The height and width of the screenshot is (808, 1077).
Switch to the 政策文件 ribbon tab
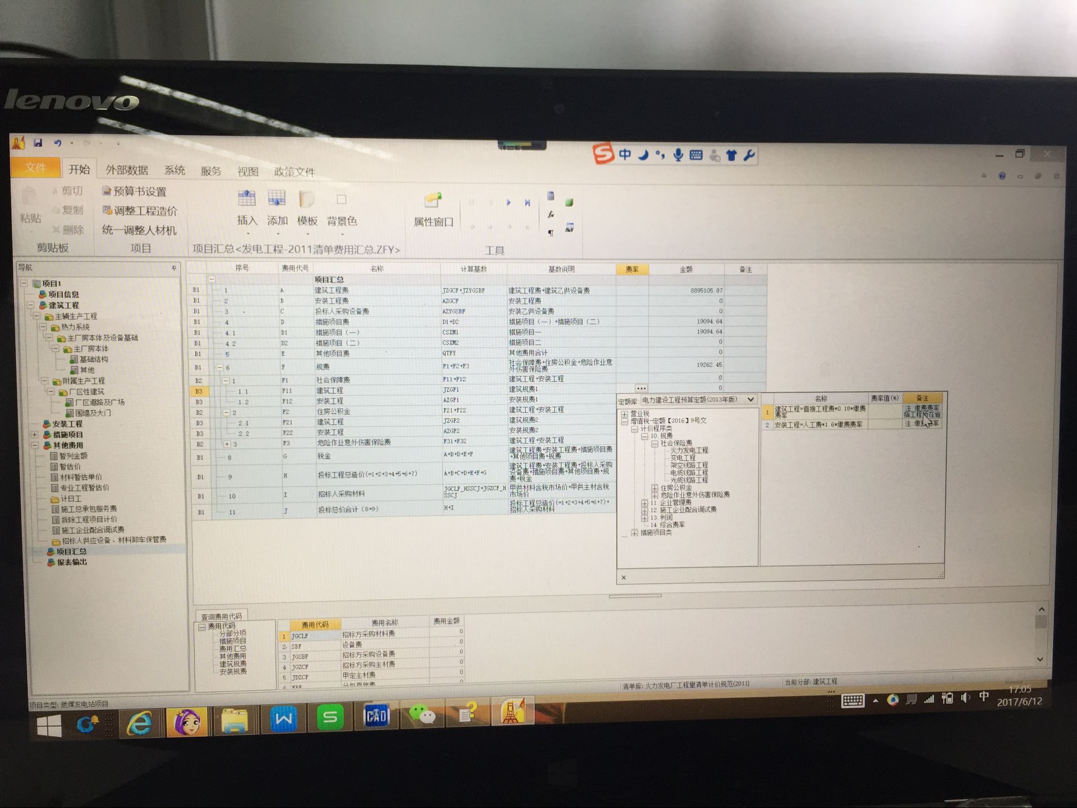[294, 172]
